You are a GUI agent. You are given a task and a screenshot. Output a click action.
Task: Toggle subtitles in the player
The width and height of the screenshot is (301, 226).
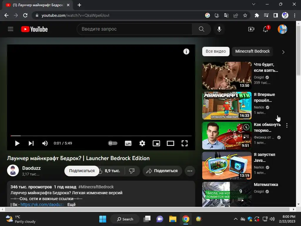128,143
